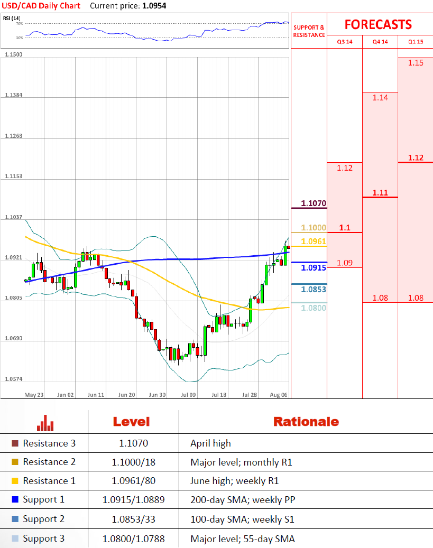The width and height of the screenshot is (433, 548).
Task: Click the 1.0853 support level marker
Action: (x=314, y=289)
